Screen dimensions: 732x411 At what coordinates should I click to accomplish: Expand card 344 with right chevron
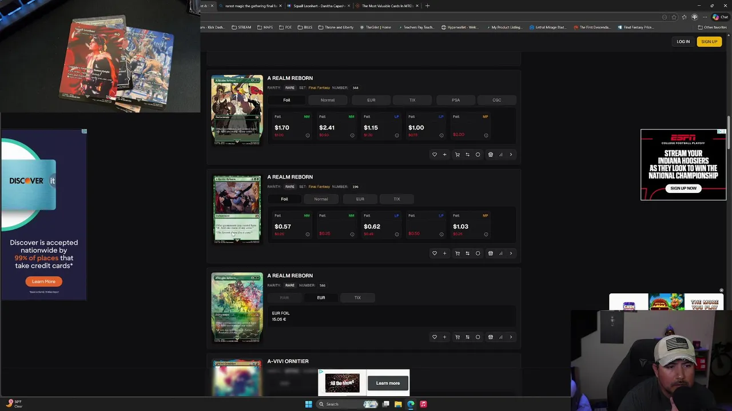pos(511,155)
